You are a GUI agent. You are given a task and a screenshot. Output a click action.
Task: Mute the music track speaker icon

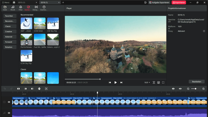coord(9,113)
